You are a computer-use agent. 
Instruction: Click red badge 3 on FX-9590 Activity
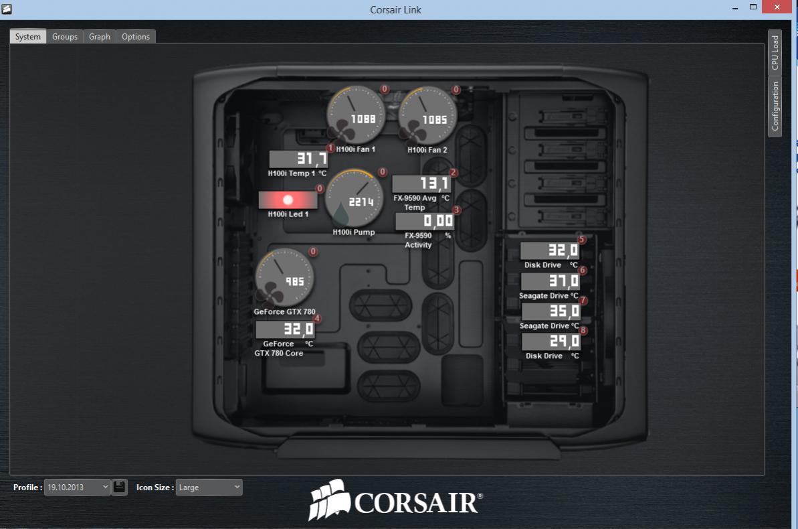pyautogui.click(x=456, y=210)
